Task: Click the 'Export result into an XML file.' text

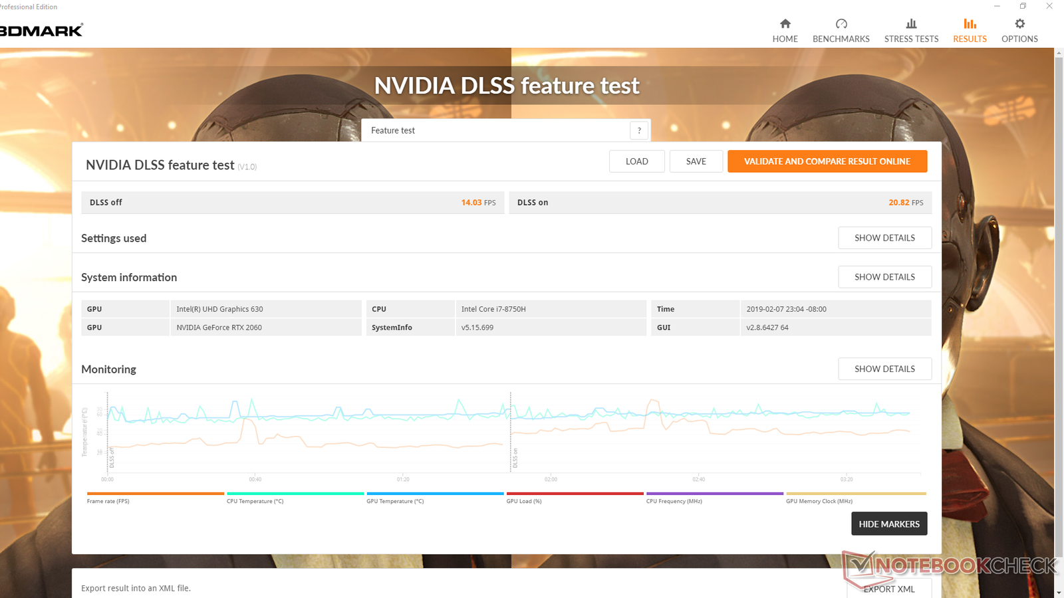Action: click(x=136, y=588)
